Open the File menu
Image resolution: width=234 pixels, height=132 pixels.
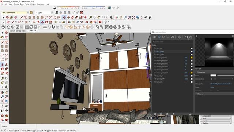point(2,4)
